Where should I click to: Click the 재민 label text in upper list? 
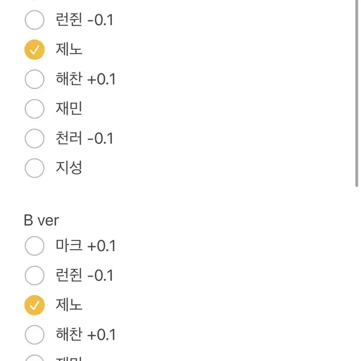tap(69, 109)
